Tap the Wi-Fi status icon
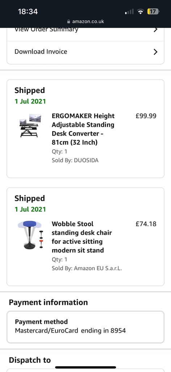This screenshot has height=372, width=171. 141,11
